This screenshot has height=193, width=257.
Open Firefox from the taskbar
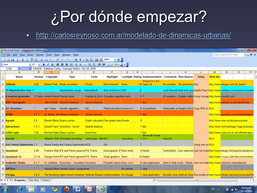pyautogui.click(x=66, y=189)
